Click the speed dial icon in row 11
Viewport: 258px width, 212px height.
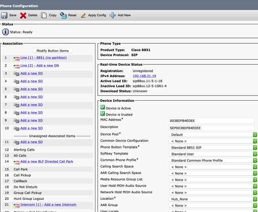point(16,142)
